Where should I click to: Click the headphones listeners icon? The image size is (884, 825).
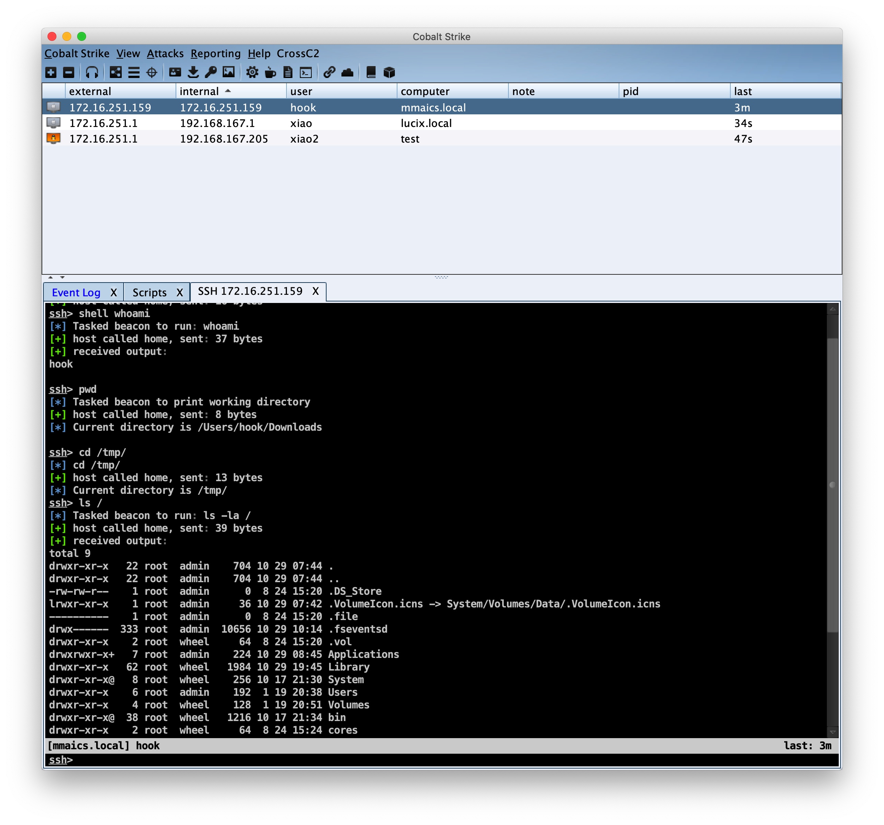point(92,72)
